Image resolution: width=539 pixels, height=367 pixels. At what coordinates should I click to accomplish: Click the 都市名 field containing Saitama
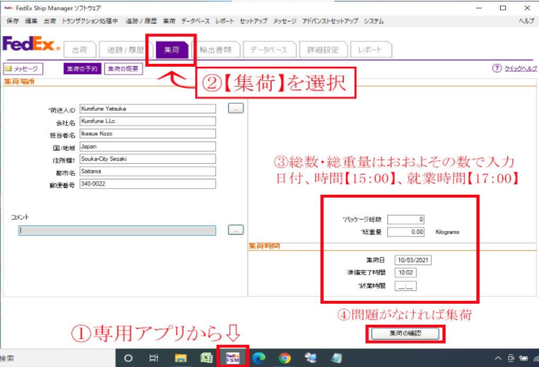(x=148, y=171)
